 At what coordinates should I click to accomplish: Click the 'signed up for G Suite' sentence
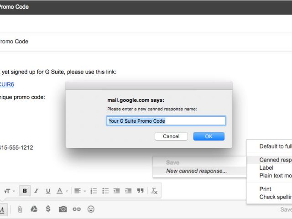pos(58,72)
